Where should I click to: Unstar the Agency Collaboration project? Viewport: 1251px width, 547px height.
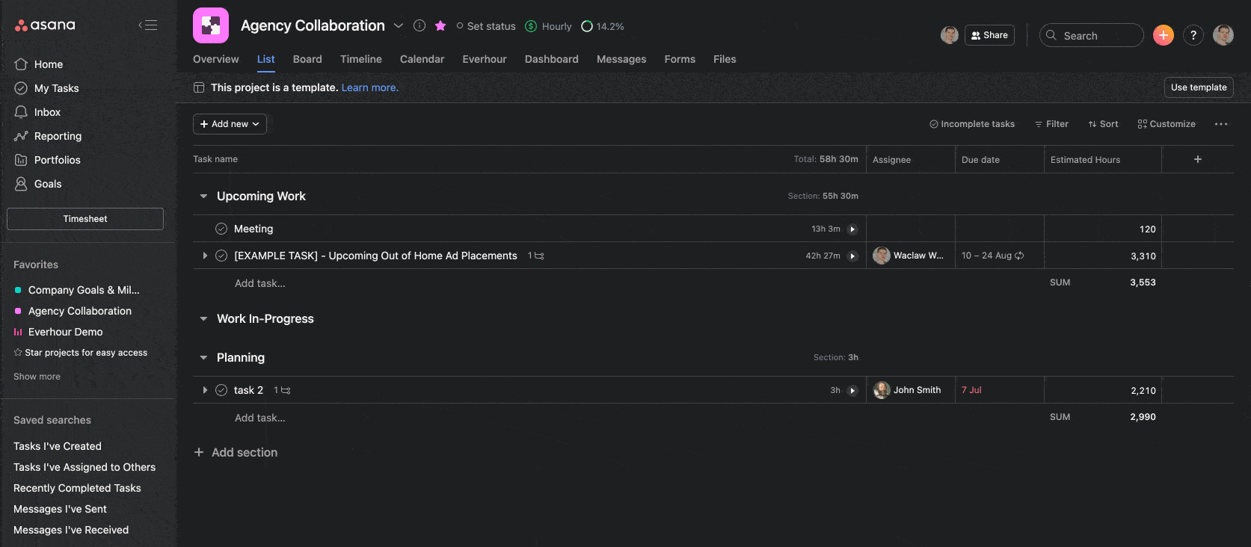tap(440, 25)
